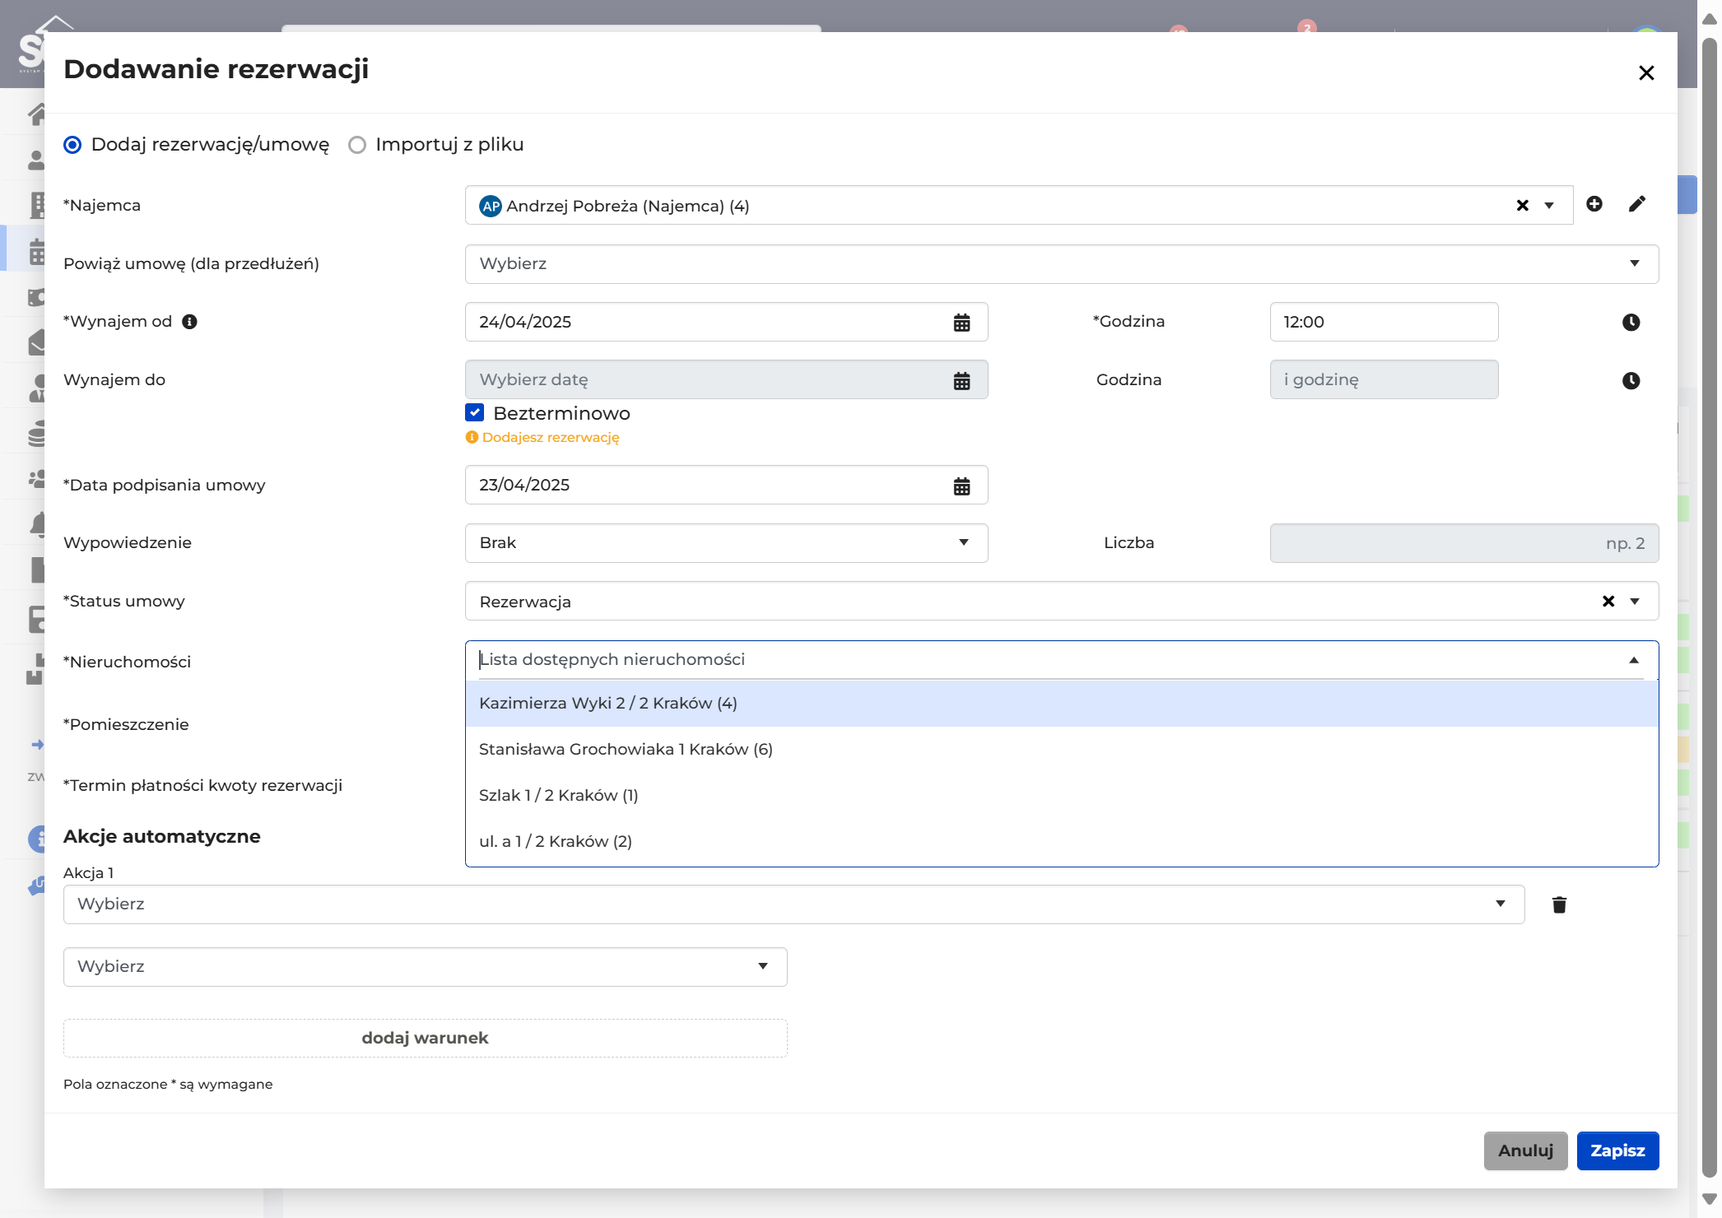Image resolution: width=1722 pixels, height=1218 pixels.
Task: Close the Dodawanie rezerwacji dialog
Action: (x=1646, y=73)
